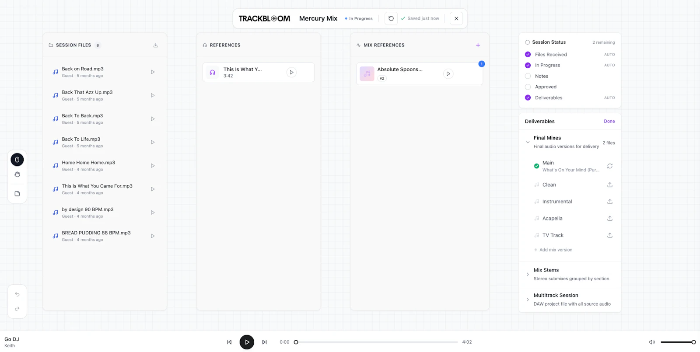This screenshot has width=700, height=352.
Task: Open the In Progress status badge
Action: click(359, 19)
